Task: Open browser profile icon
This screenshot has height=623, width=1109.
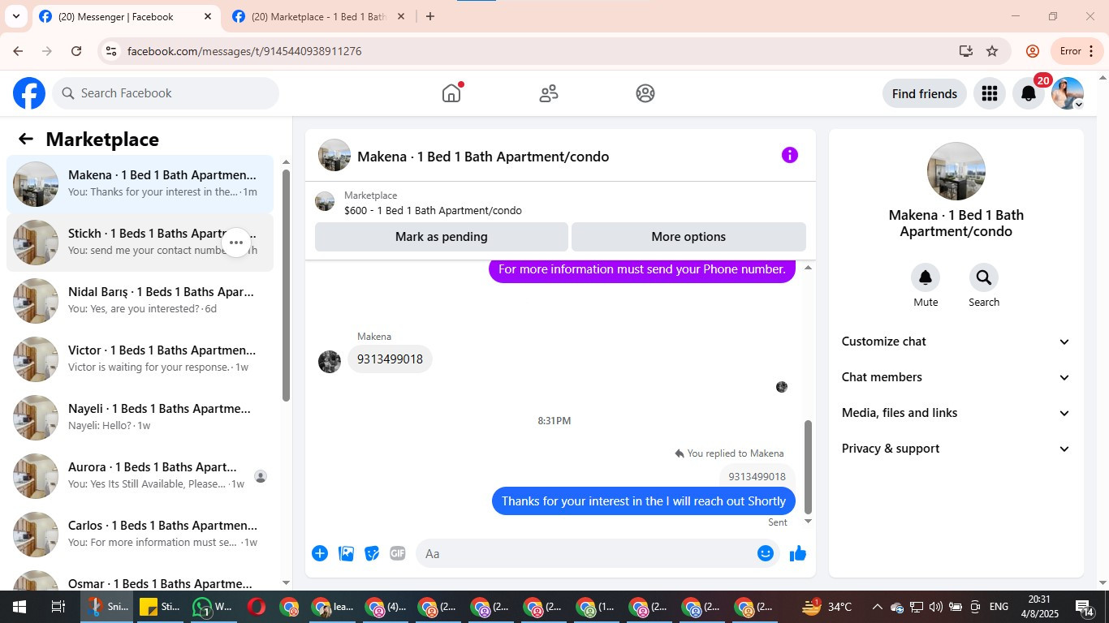Action: click(1033, 51)
